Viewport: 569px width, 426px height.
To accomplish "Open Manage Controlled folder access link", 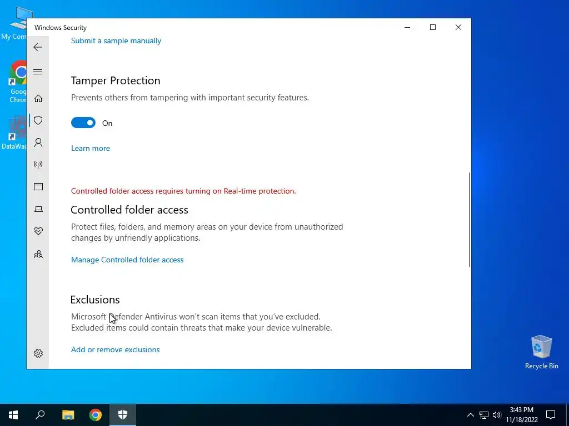I will [127, 260].
